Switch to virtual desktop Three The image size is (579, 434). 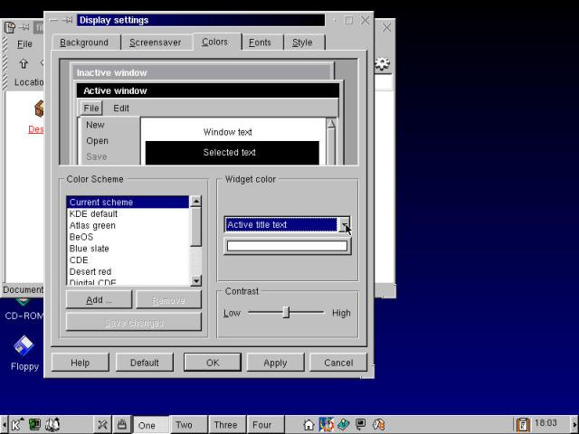click(225, 425)
